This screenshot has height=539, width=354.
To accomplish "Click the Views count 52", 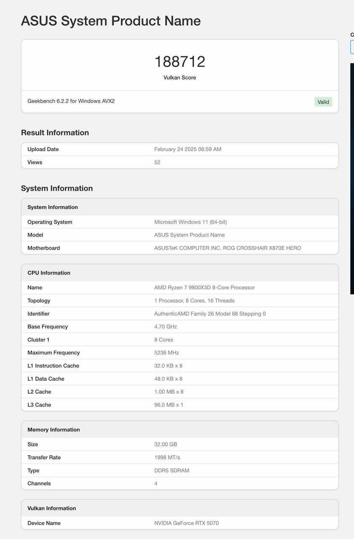I will tap(157, 162).
